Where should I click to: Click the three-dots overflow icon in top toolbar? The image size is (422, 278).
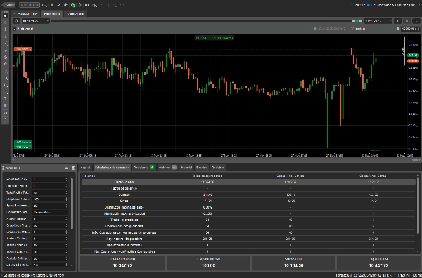(122, 5)
